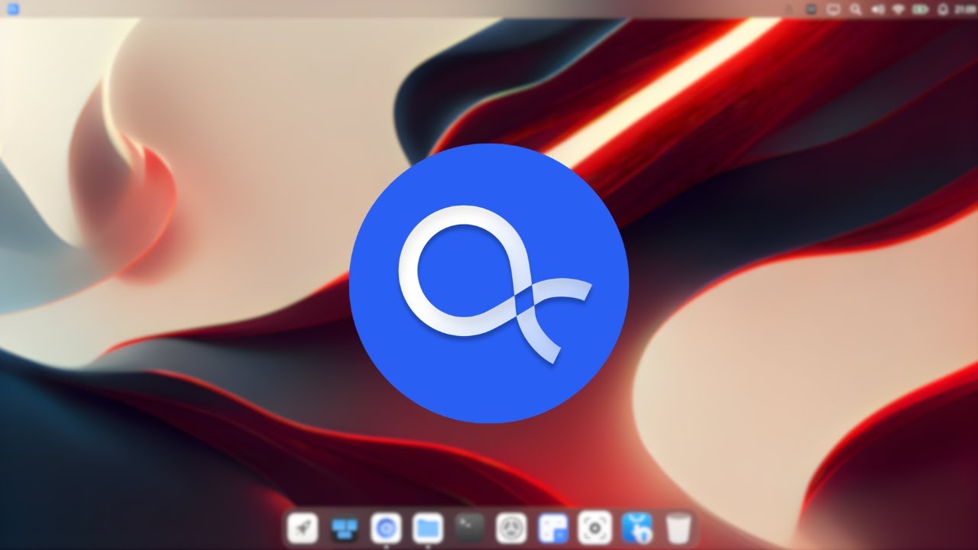
Task: Open the blue app store bag icon in the dock
Action: (x=636, y=527)
